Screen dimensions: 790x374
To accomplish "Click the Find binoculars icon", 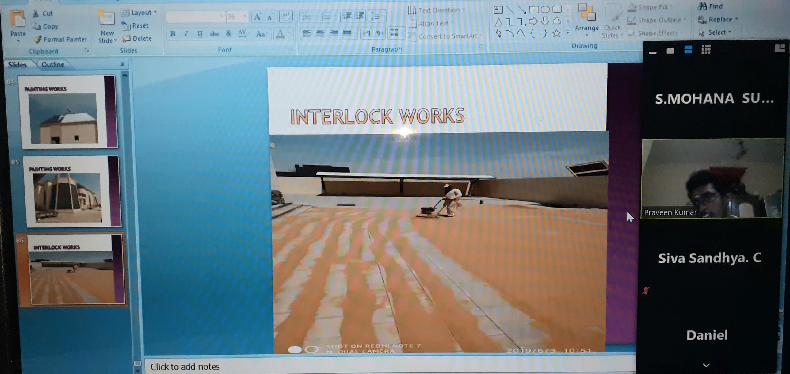I will point(702,6).
